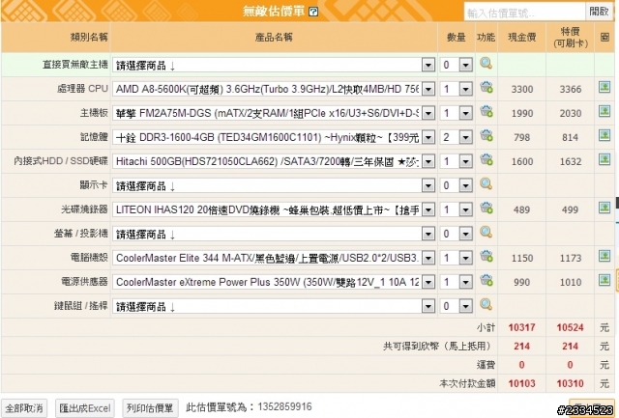Screen dimensions: 619x418
Task: View product image for CoolerMaster eXtreme Power supply
Action: (x=604, y=280)
